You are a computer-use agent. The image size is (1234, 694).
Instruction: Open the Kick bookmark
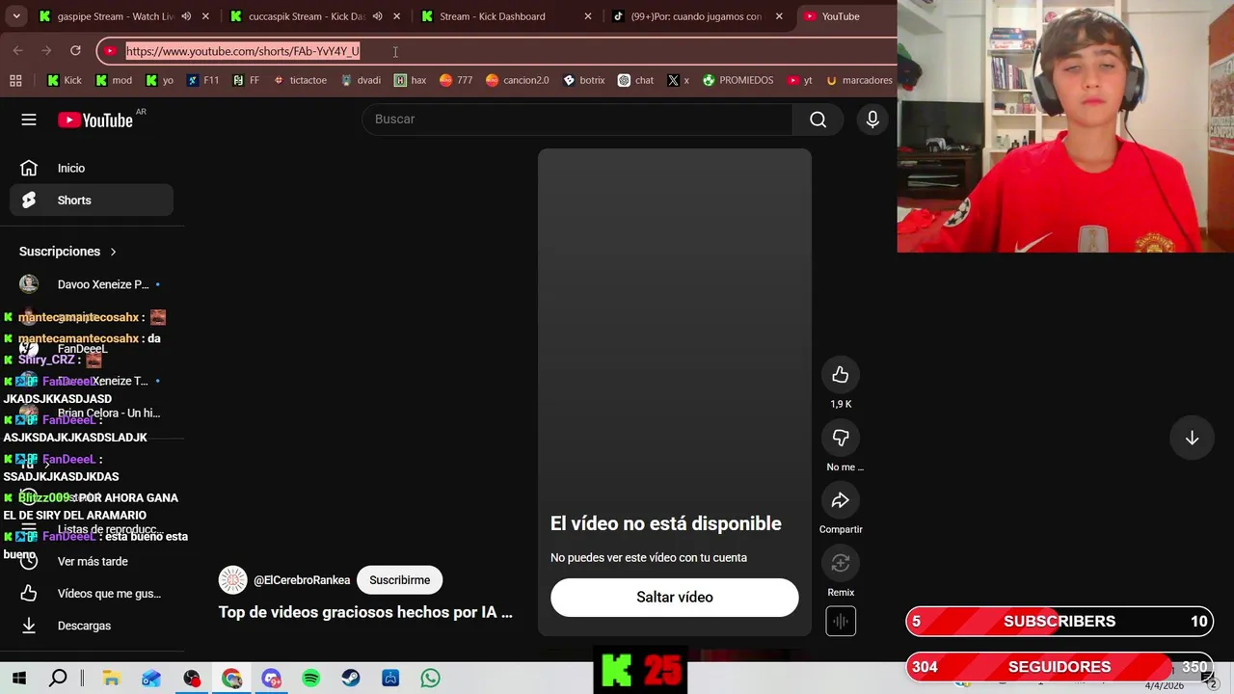65,80
